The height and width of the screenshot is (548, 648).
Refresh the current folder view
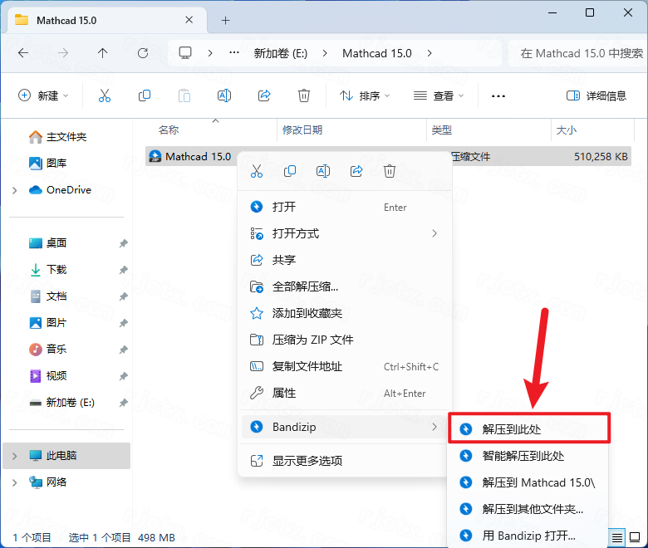[x=143, y=53]
